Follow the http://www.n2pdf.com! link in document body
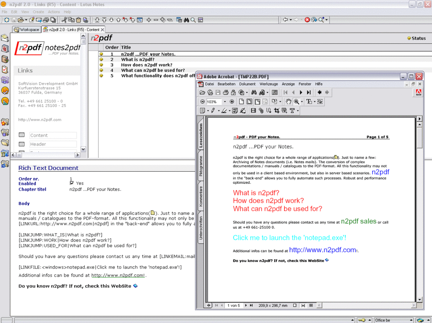 pyautogui.click(x=118, y=275)
